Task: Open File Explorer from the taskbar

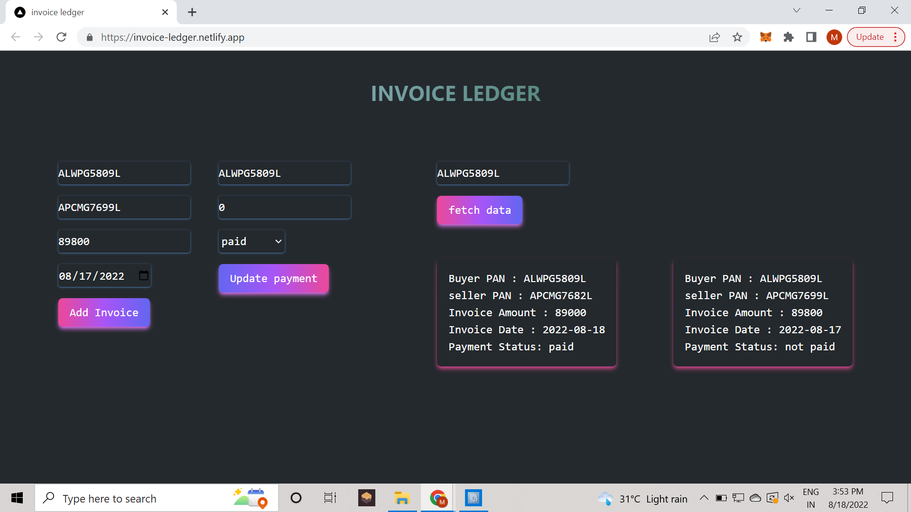Action: click(x=402, y=498)
